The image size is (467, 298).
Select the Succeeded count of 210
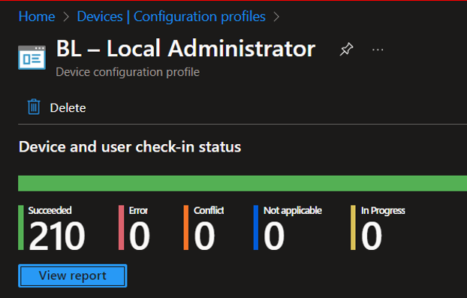[x=57, y=236]
